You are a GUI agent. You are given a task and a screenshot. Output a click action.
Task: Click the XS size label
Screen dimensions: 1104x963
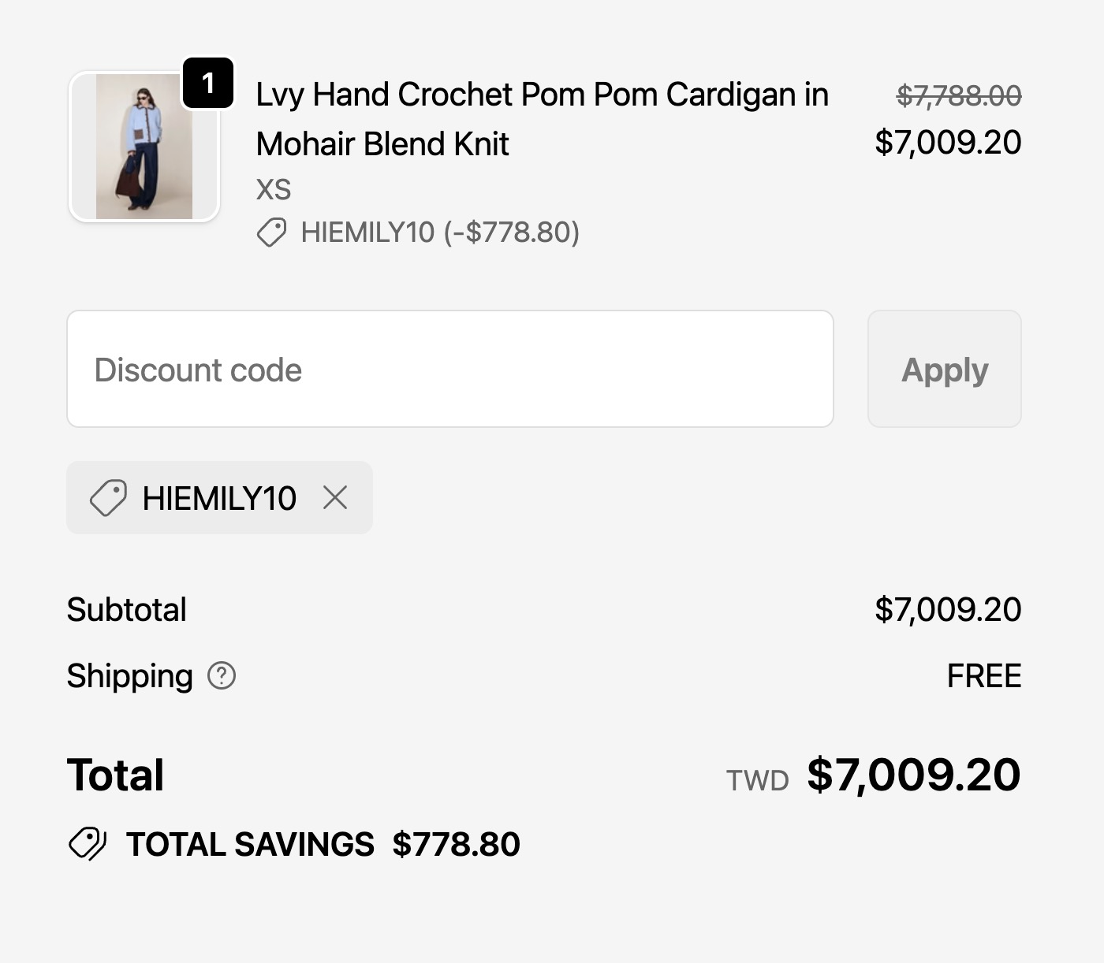pyautogui.click(x=274, y=190)
